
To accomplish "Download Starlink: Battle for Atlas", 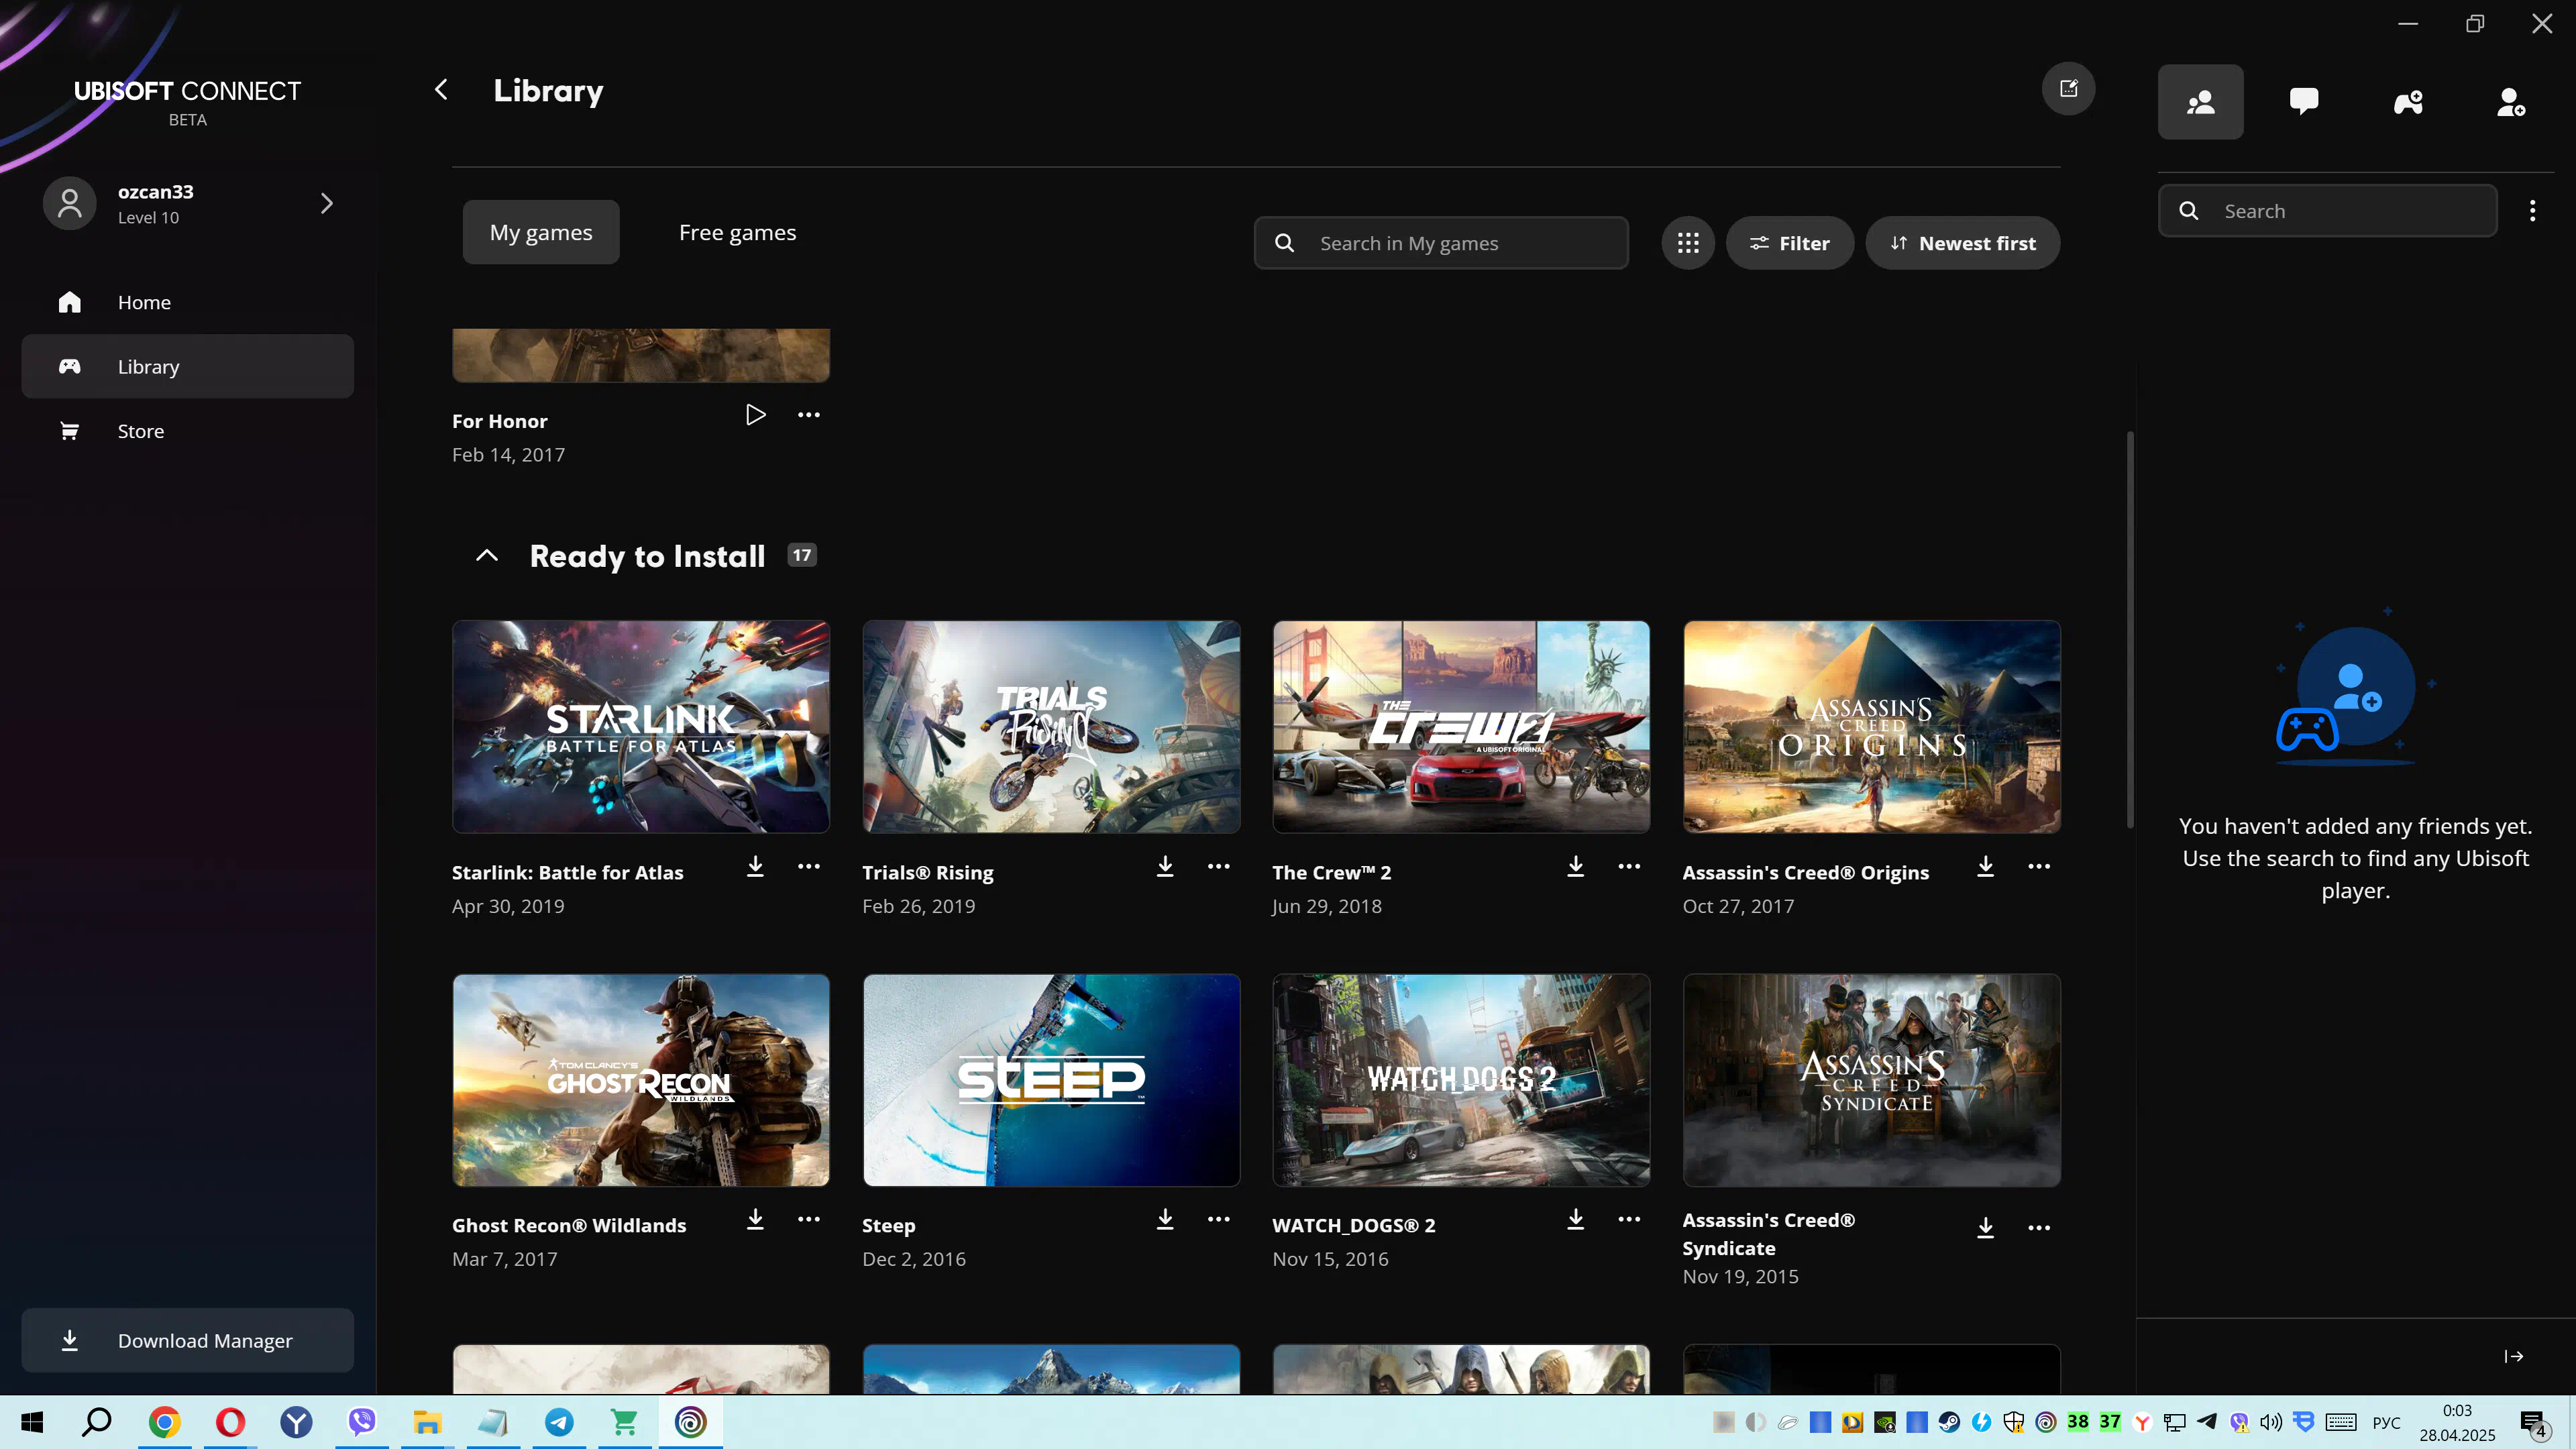I will coord(756,866).
